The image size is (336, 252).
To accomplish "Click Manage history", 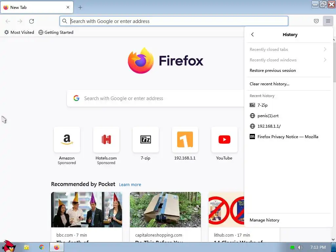I will pyautogui.click(x=288, y=220).
